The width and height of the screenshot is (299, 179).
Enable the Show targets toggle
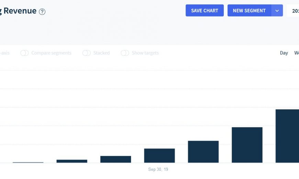point(125,53)
